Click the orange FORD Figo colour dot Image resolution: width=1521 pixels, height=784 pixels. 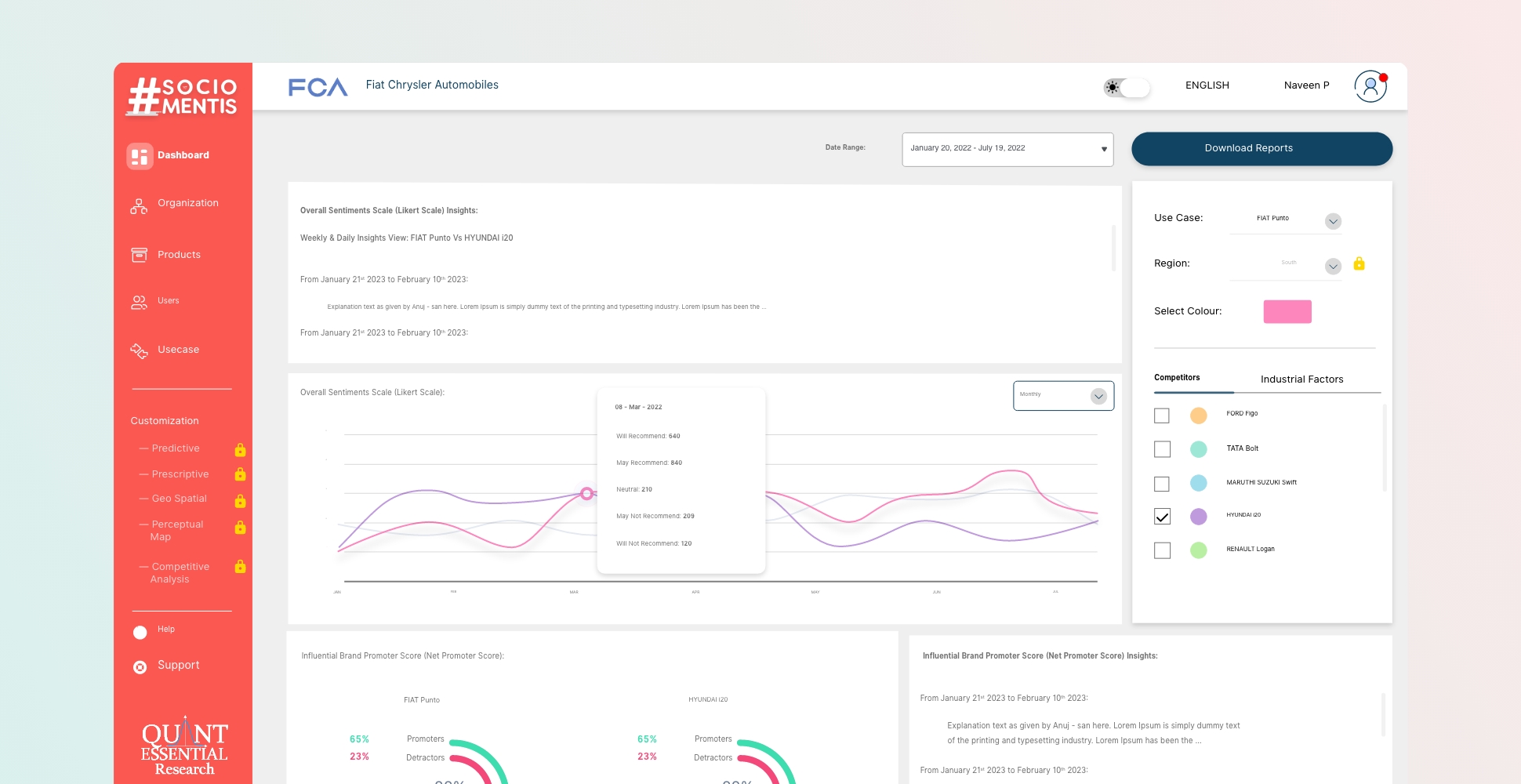1198,416
